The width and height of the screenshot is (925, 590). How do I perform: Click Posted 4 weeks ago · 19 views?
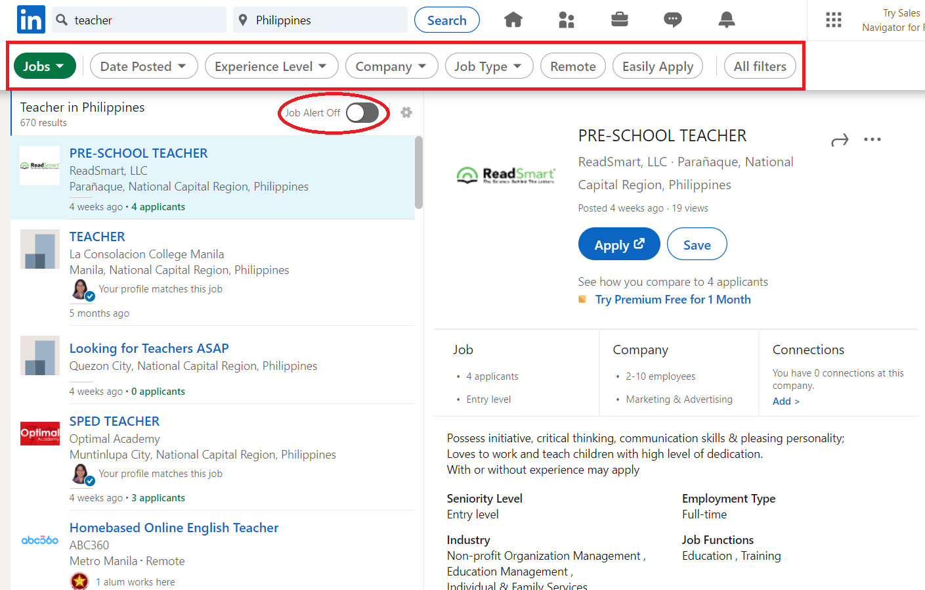pos(643,208)
